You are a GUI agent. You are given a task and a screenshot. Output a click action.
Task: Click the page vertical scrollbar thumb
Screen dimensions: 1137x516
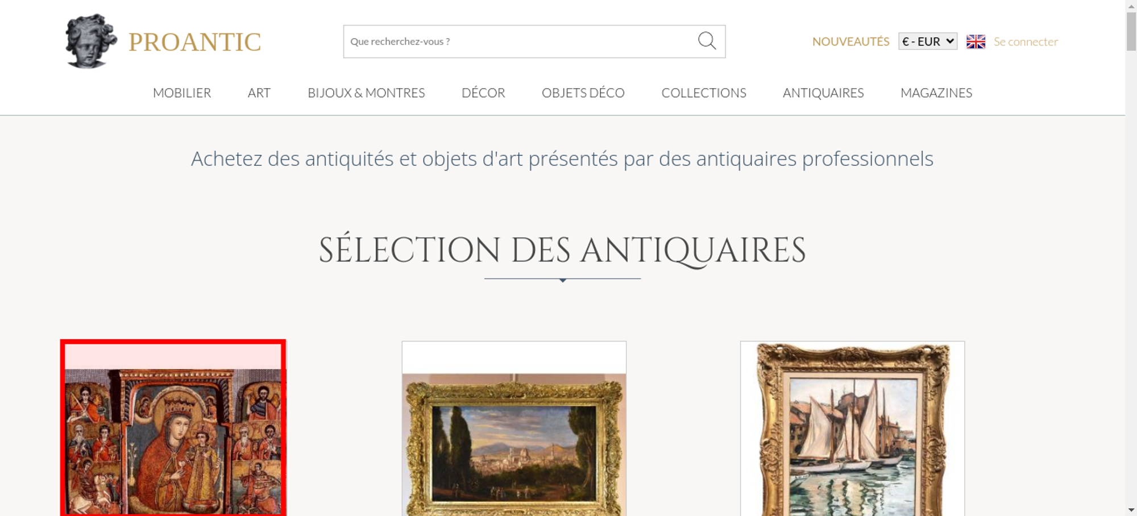click(x=1131, y=31)
